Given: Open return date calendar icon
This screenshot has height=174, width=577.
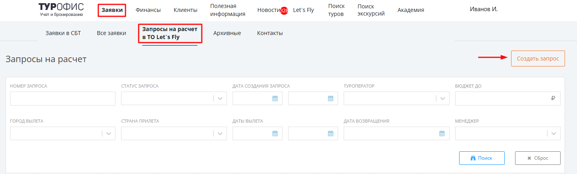Looking at the screenshot, I should [442, 134].
